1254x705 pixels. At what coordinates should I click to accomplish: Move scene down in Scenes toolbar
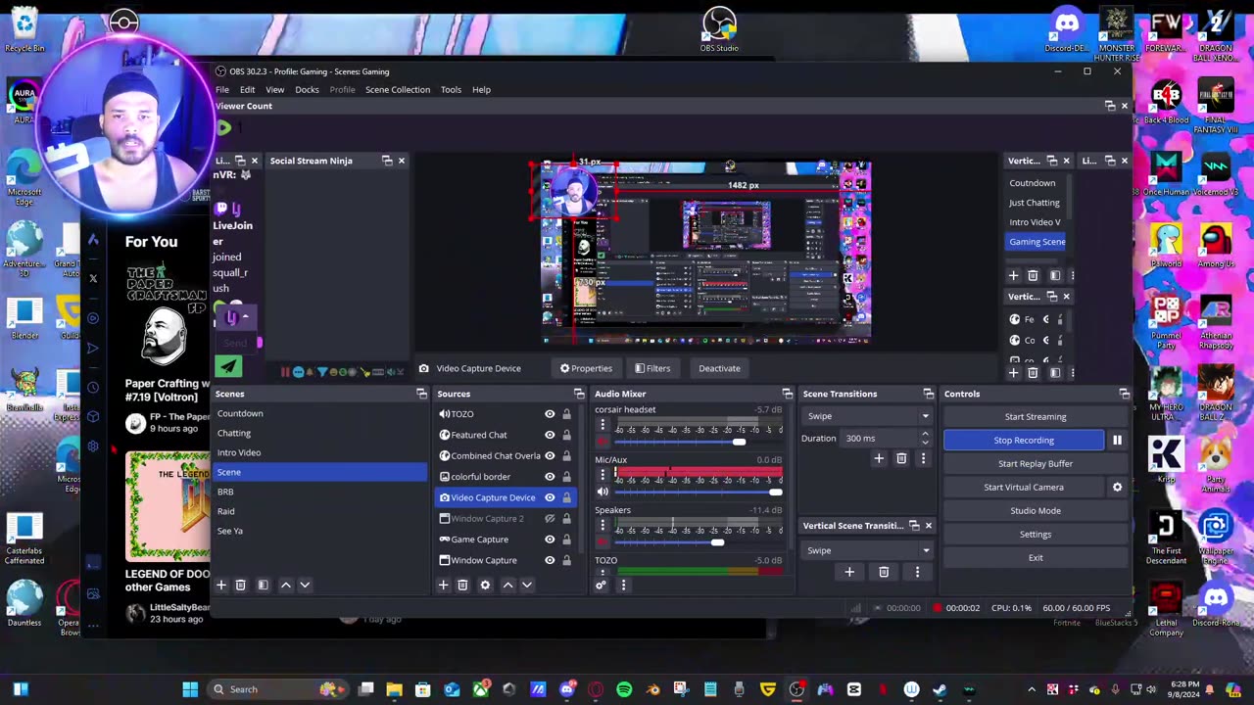pos(305,585)
